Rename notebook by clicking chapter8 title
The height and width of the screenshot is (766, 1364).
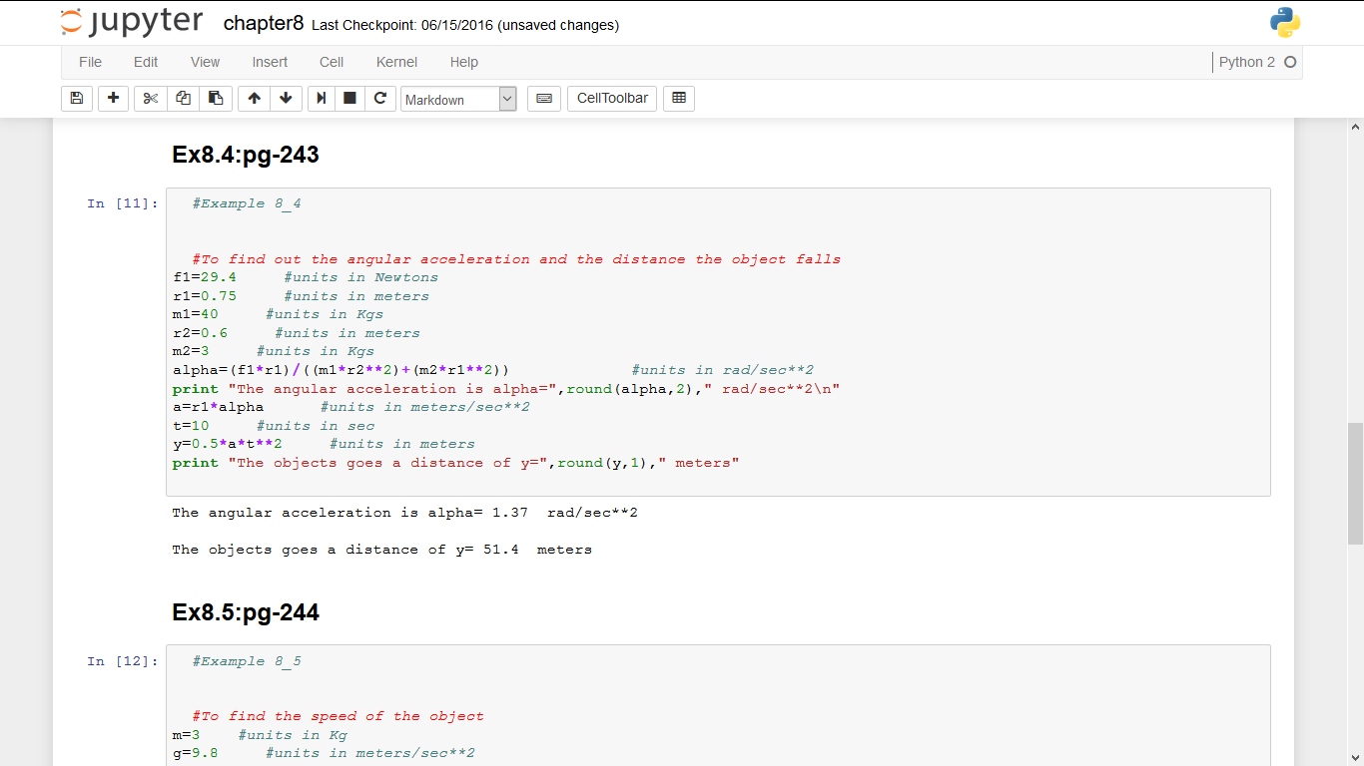(x=263, y=24)
